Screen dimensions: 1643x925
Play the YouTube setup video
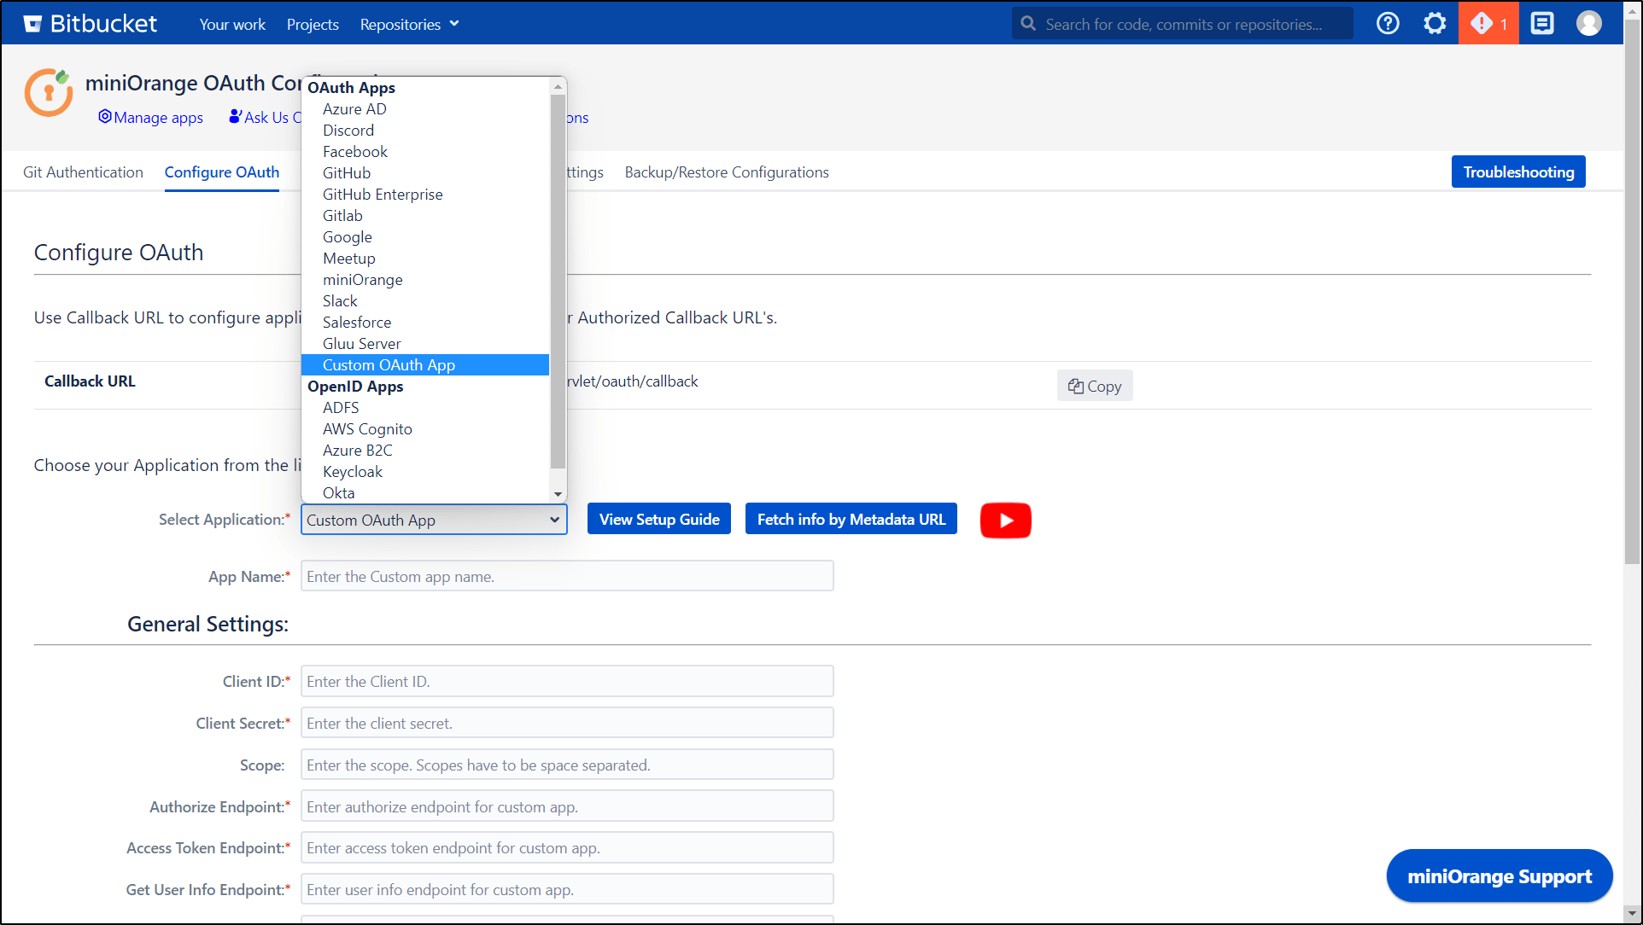(1005, 520)
